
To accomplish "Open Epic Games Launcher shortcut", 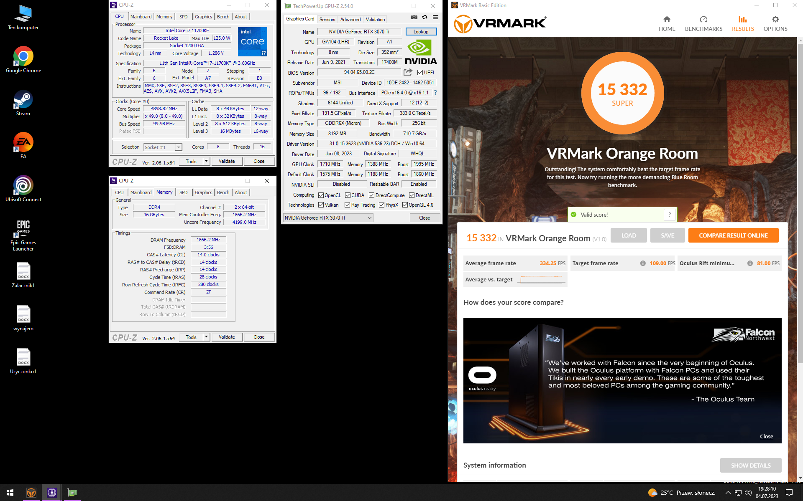I will click(23, 235).
